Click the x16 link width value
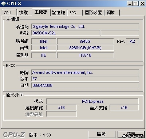The image size is (146, 139). coord(62,108)
